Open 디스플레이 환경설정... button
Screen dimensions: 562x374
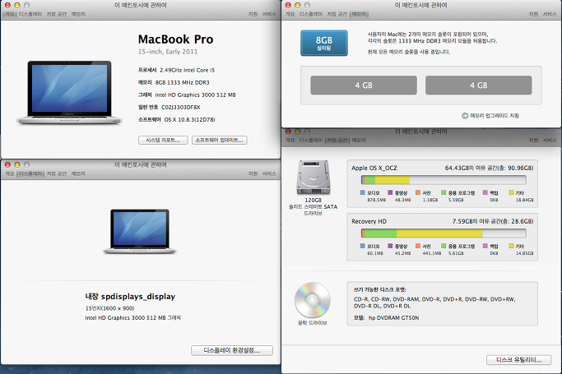tap(232, 350)
